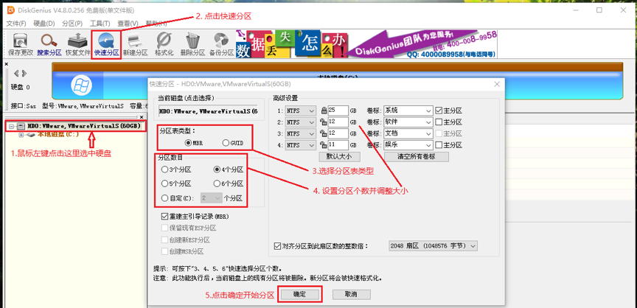Open the Partition (分区) menu
The height and width of the screenshot is (308, 637).
[x=72, y=24]
